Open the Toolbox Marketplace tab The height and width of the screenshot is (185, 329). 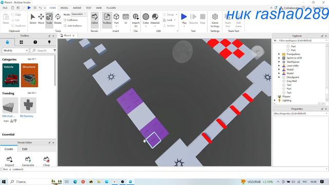click(7, 42)
